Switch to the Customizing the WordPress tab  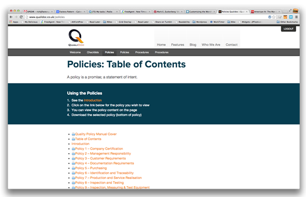pyautogui.click(x=200, y=12)
